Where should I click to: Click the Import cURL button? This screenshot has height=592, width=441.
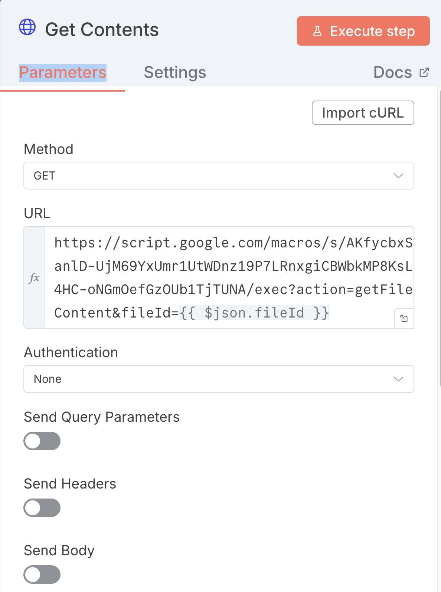pos(363,113)
